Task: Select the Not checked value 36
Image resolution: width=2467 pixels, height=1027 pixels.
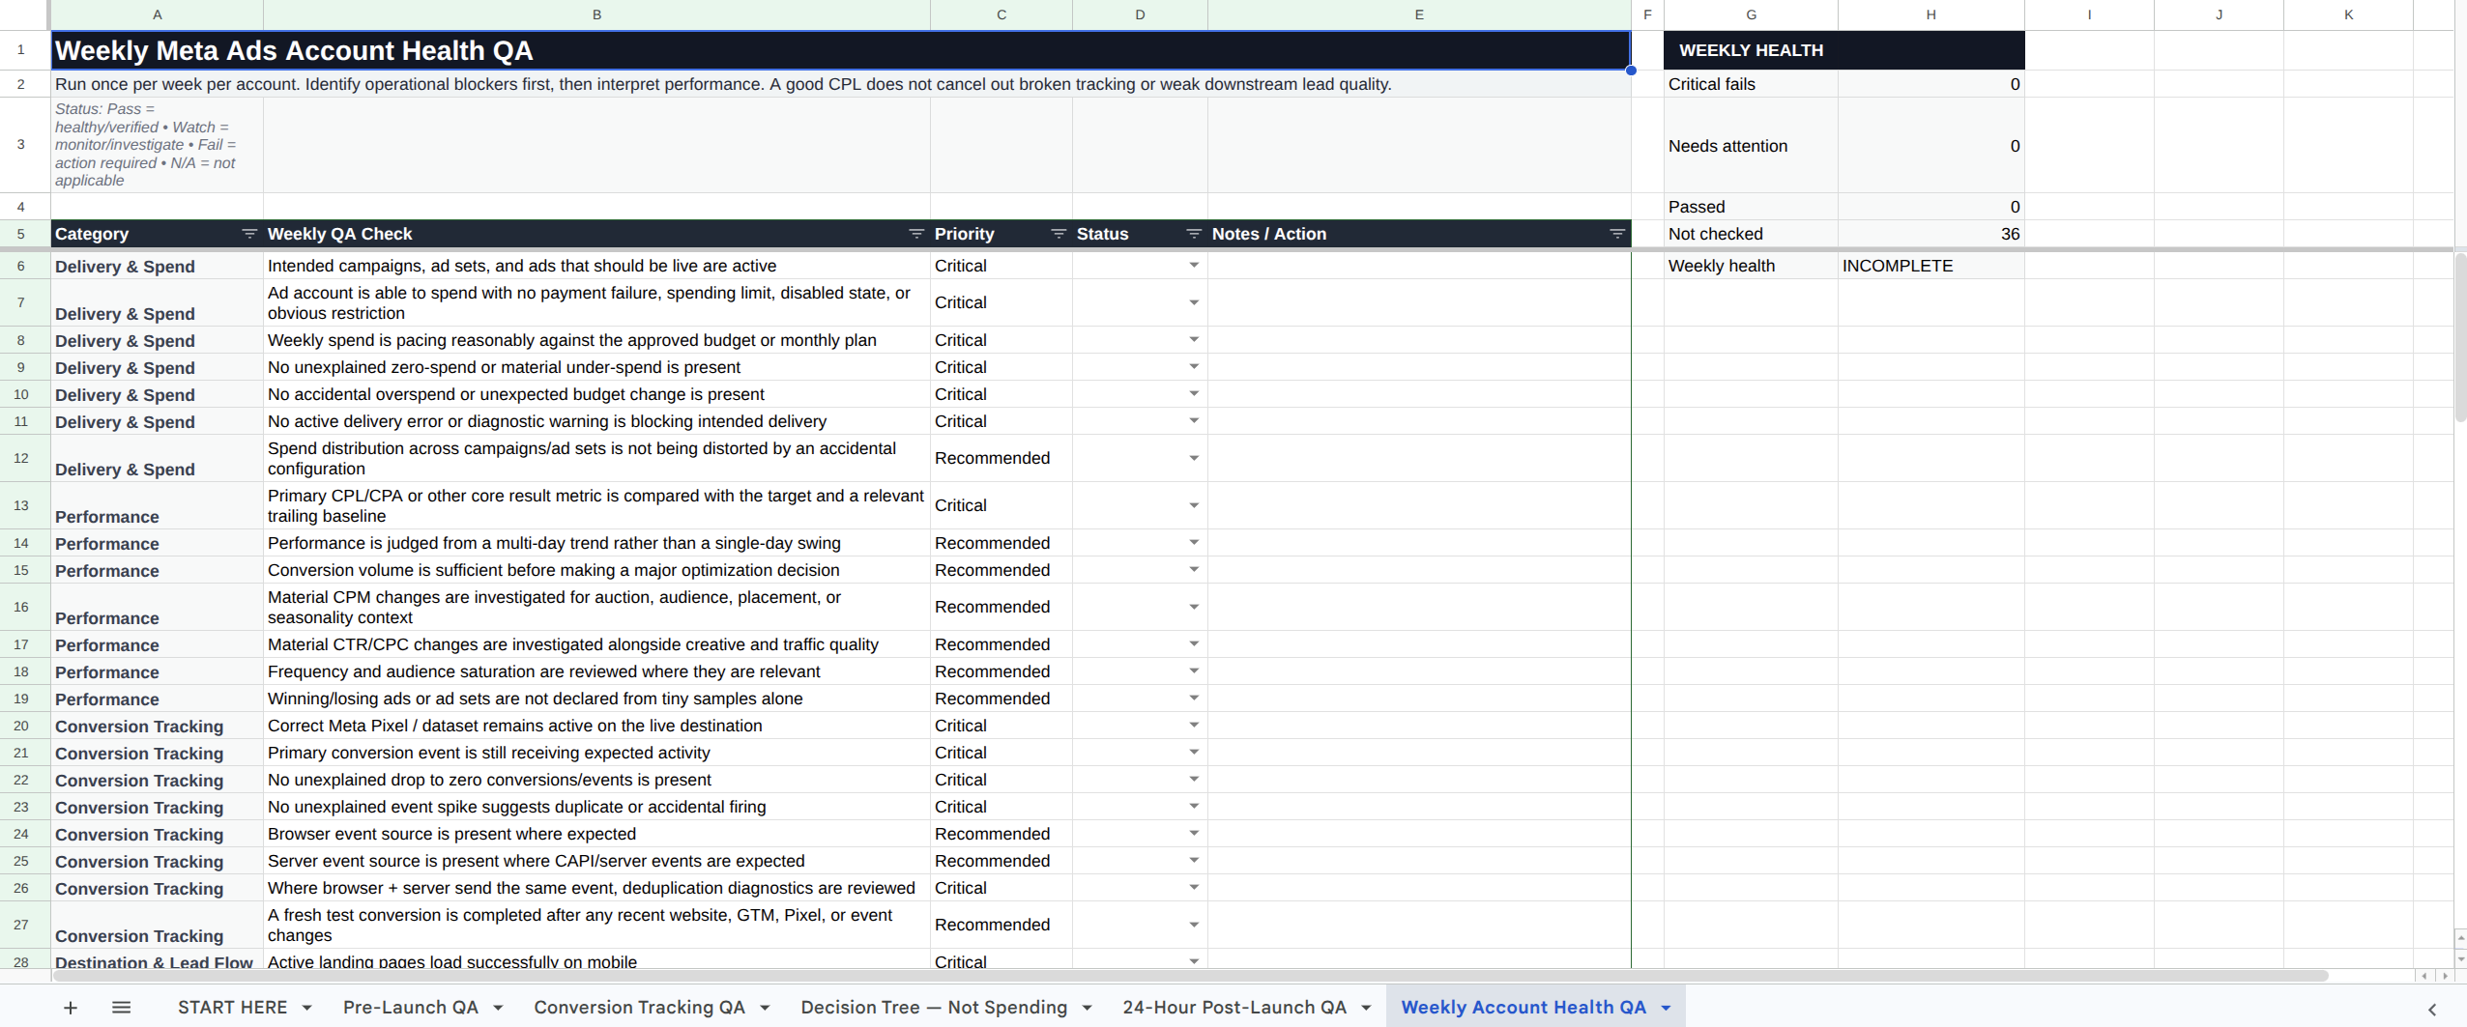Action: (x=1930, y=234)
